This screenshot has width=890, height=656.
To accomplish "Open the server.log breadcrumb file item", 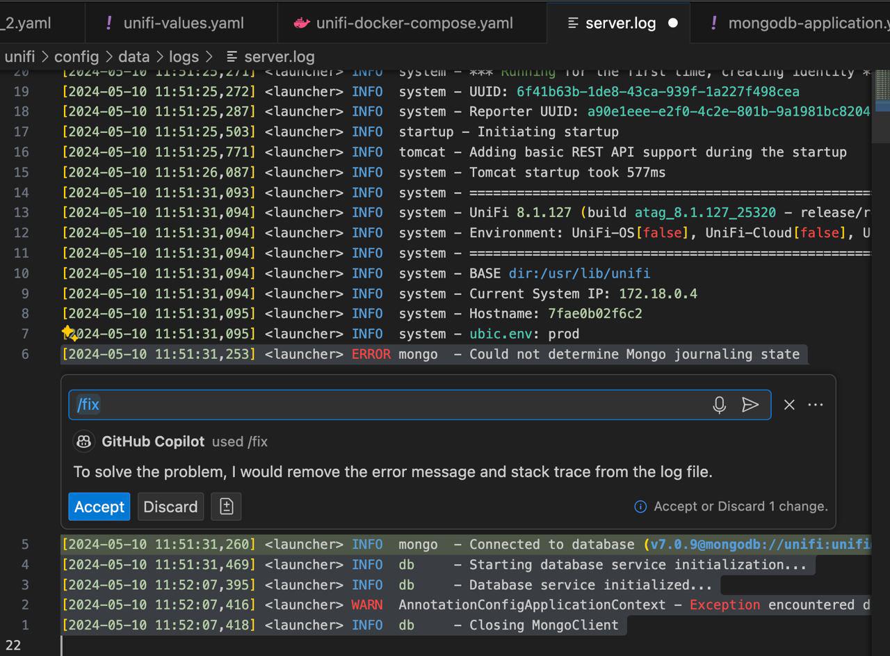I will point(279,56).
